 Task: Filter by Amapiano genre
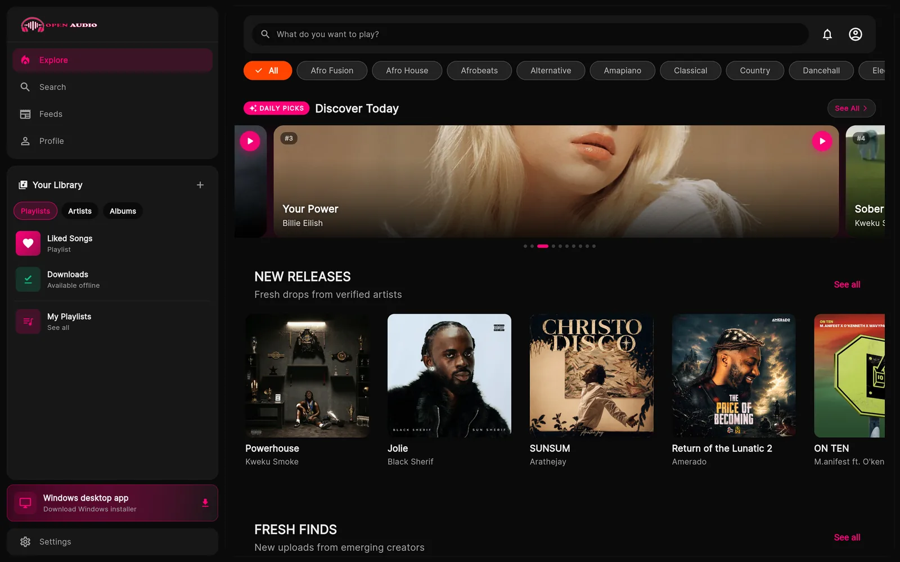623,71
